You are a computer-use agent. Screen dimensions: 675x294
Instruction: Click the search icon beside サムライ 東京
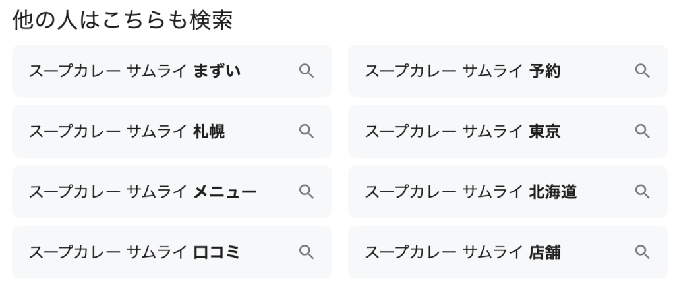642,131
